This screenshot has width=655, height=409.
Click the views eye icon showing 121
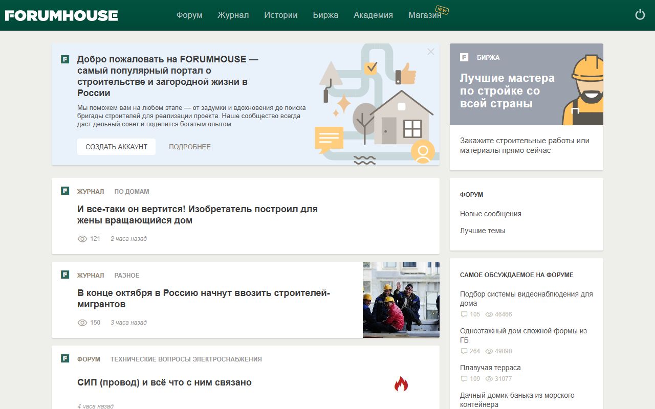pyautogui.click(x=82, y=239)
